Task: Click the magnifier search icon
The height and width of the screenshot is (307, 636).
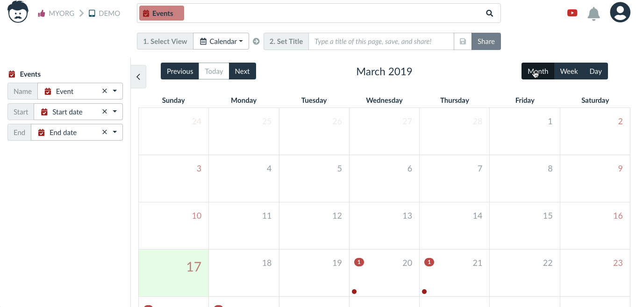Action: point(489,13)
